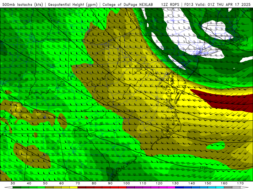253x189 pixels.
Task: Click the bright red swatch just before 100
Action: click(x=122, y=187)
